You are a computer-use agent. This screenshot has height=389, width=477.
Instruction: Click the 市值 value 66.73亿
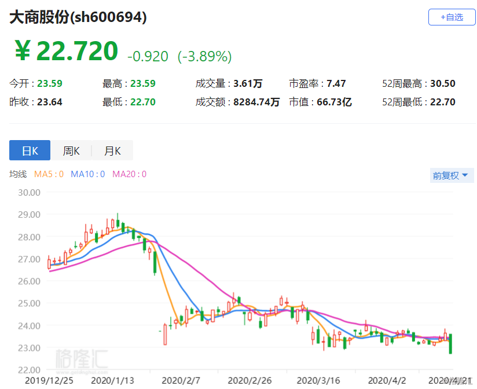pos(335,102)
